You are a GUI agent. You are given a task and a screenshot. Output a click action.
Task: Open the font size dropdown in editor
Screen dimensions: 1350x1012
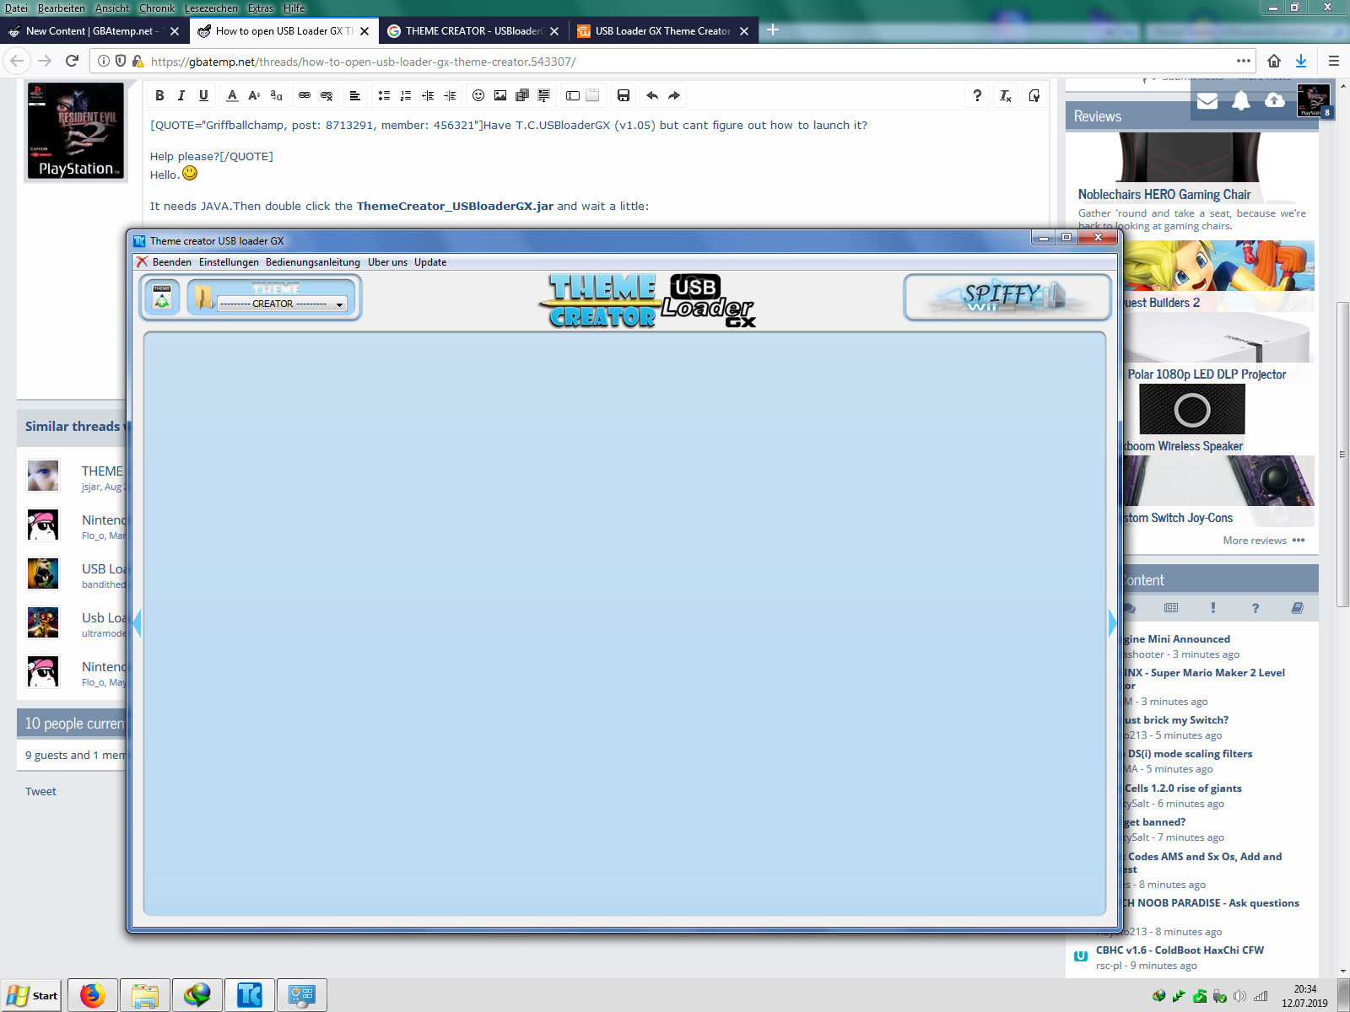coord(254,95)
